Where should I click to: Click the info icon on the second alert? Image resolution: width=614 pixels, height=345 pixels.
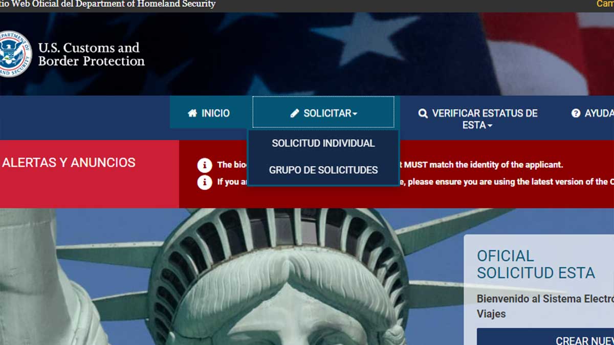[x=205, y=182]
